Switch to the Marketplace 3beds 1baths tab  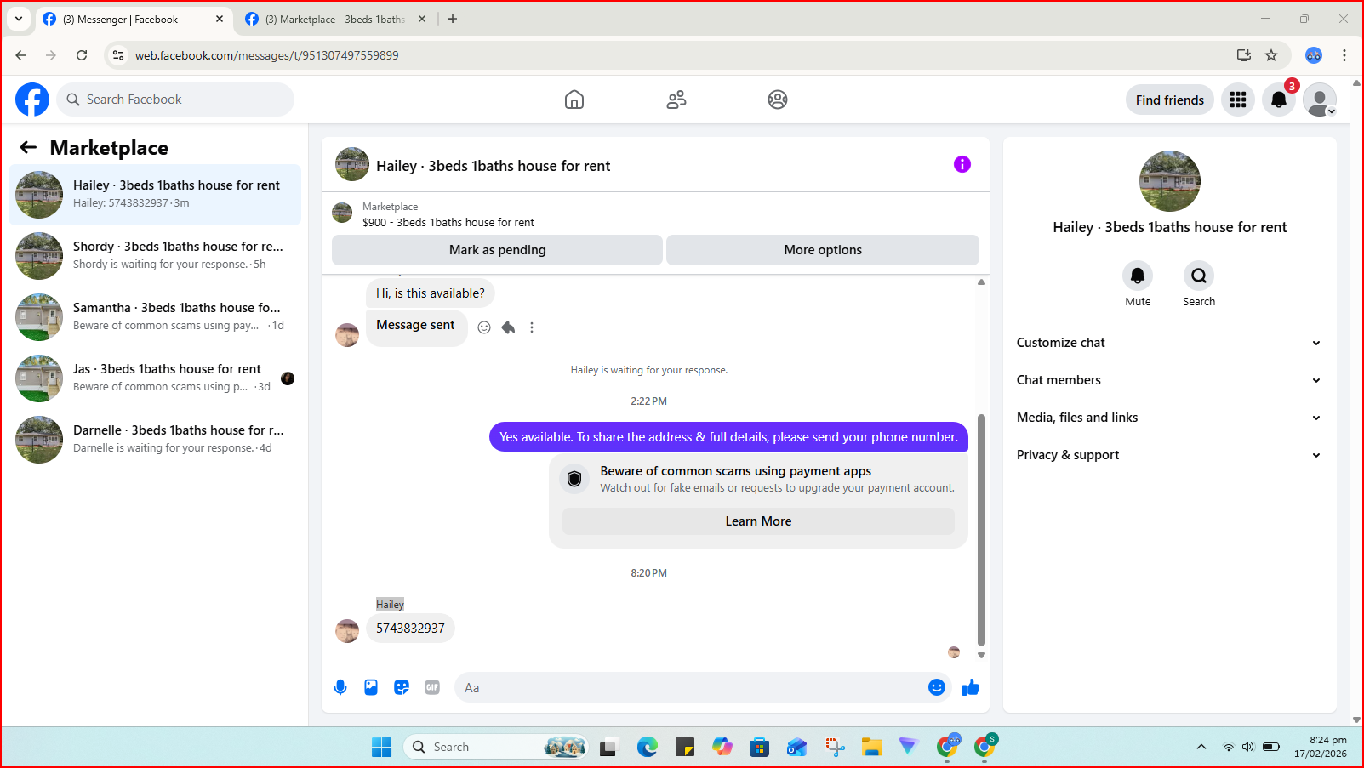[x=335, y=19]
